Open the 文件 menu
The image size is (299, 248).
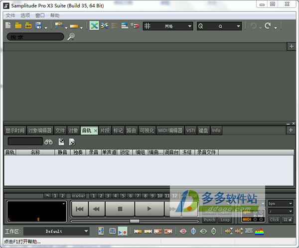click(x=10, y=15)
